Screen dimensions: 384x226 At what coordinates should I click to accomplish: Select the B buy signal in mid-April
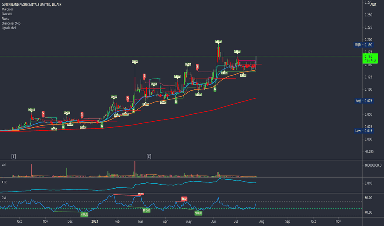(176, 101)
